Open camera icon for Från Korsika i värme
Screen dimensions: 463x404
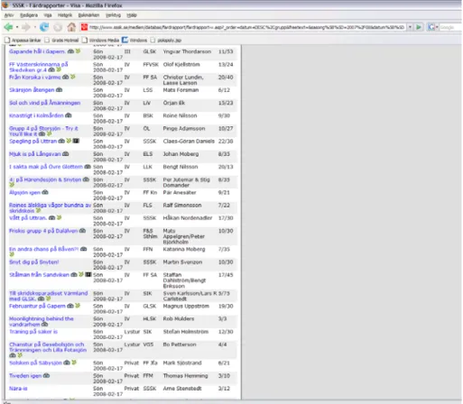click(x=66, y=77)
